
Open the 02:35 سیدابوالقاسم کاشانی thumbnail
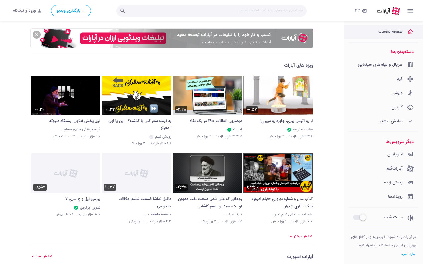pos(207,173)
